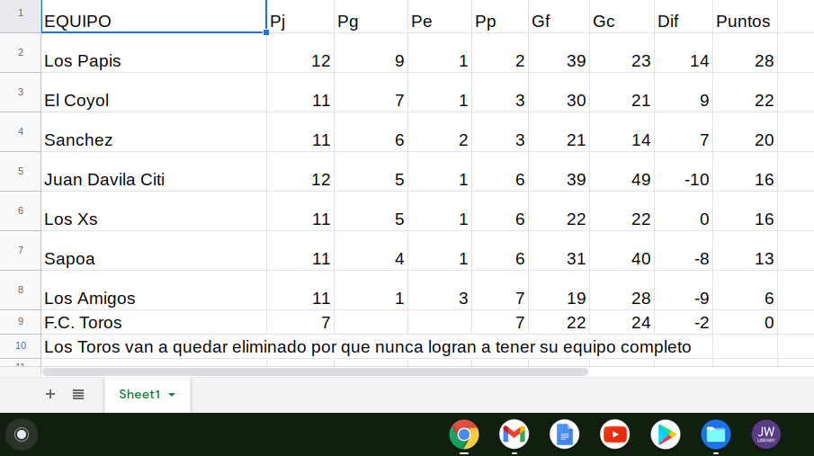Click the horizontal scrollbar below the grid
Viewport: 814px width, 456px height.
315,371
